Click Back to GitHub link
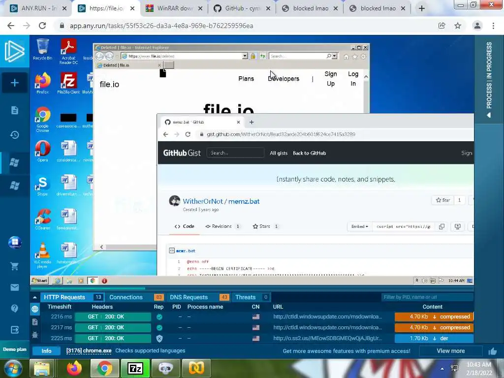Image resolution: width=504 pixels, height=378 pixels. click(x=309, y=154)
